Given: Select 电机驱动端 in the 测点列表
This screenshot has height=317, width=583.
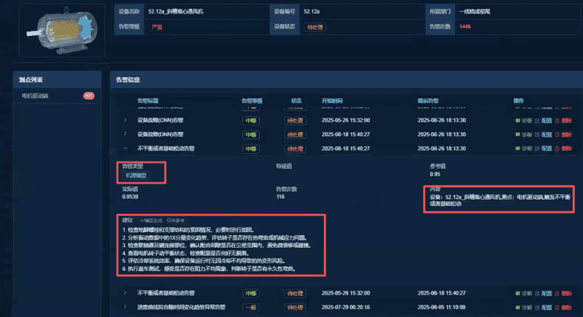Looking at the screenshot, I should tap(35, 96).
